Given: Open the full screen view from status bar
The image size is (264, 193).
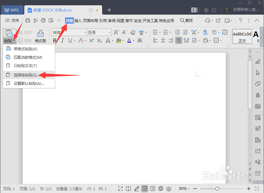Looking at the screenshot, I should [x=120, y=188].
